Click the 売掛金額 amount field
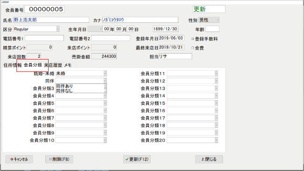304x171 pixels. (x=104, y=56)
